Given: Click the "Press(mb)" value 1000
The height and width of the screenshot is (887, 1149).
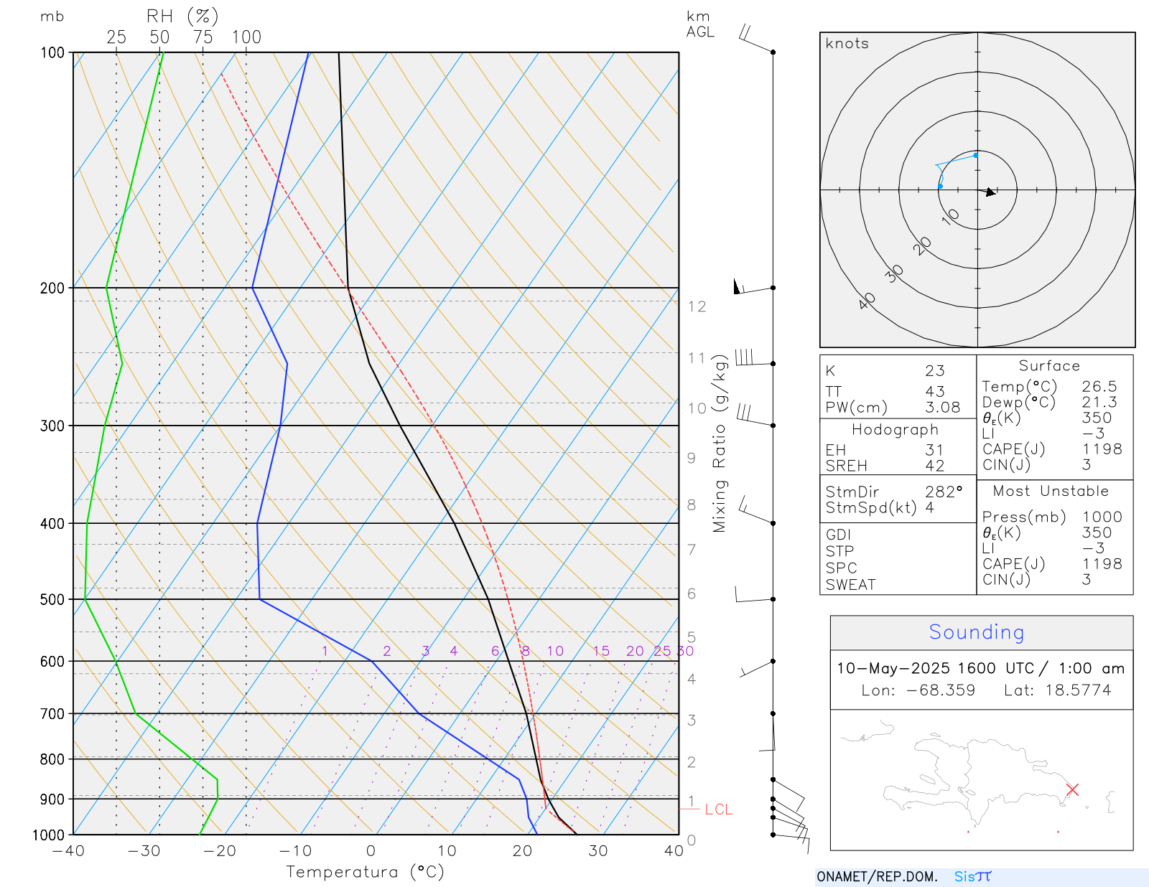Looking at the screenshot, I should coord(1102,517).
